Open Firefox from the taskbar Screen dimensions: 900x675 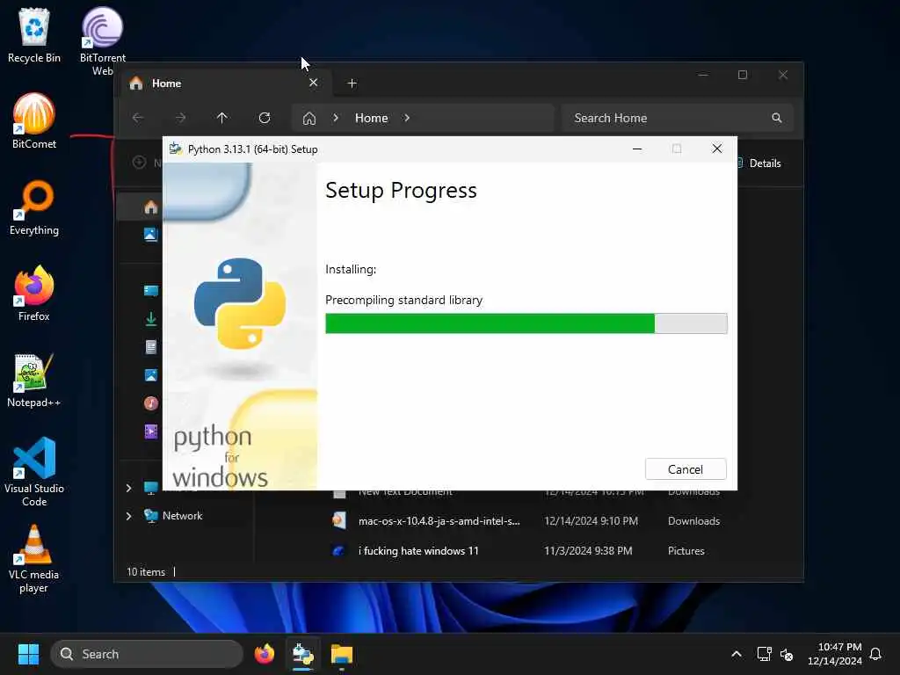[x=264, y=654]
